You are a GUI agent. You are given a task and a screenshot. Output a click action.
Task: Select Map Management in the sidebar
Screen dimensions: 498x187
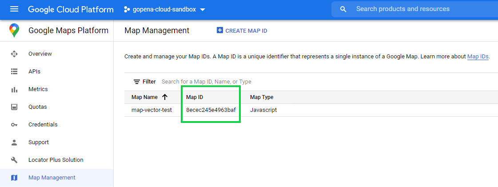[52, 178]
